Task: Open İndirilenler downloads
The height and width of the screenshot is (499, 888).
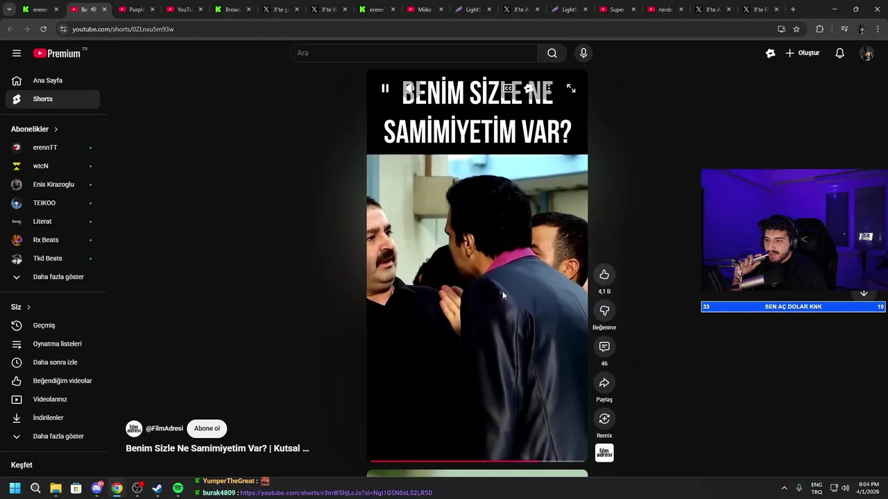Action: [x=53, y=418]
